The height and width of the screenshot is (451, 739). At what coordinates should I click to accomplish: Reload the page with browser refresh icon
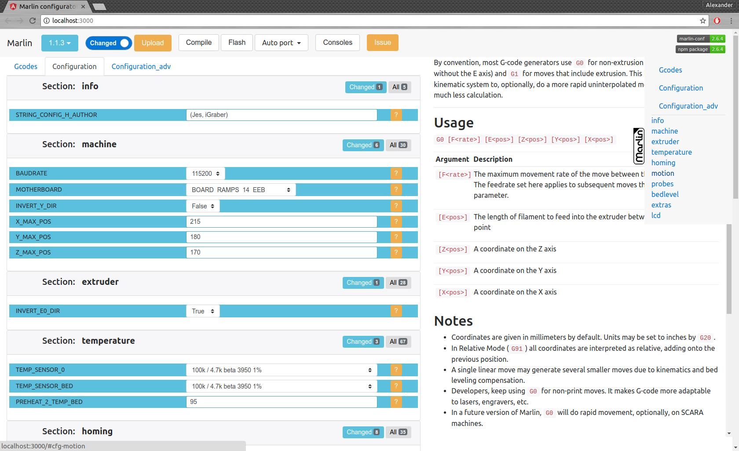[x=33, y=21]
